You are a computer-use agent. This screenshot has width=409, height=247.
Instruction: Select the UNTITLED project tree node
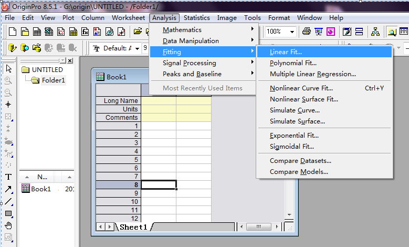(x=47, y=70)
